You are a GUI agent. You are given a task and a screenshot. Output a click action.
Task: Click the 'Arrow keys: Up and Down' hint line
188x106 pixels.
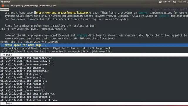pyautogui.click(x=58, y=48)
